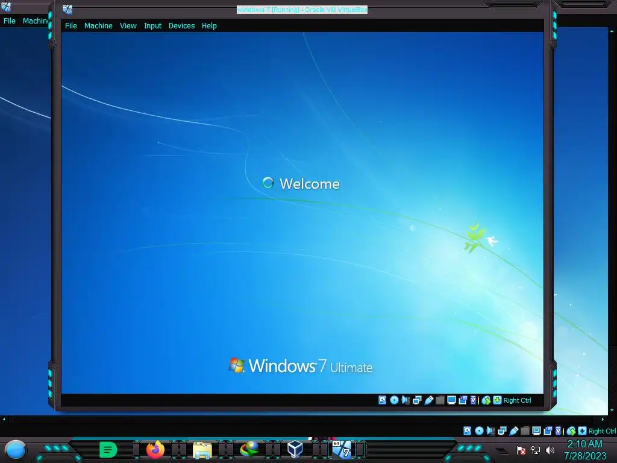
Task: Open the Devices menu
Action: click(182, 25)
